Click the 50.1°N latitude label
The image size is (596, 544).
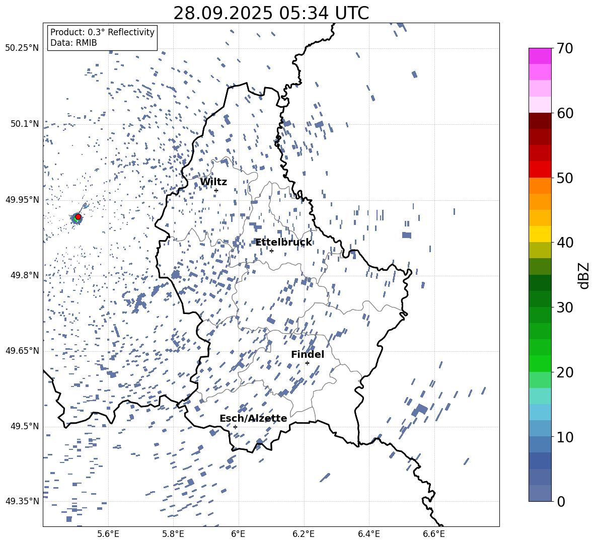point(25,124)
